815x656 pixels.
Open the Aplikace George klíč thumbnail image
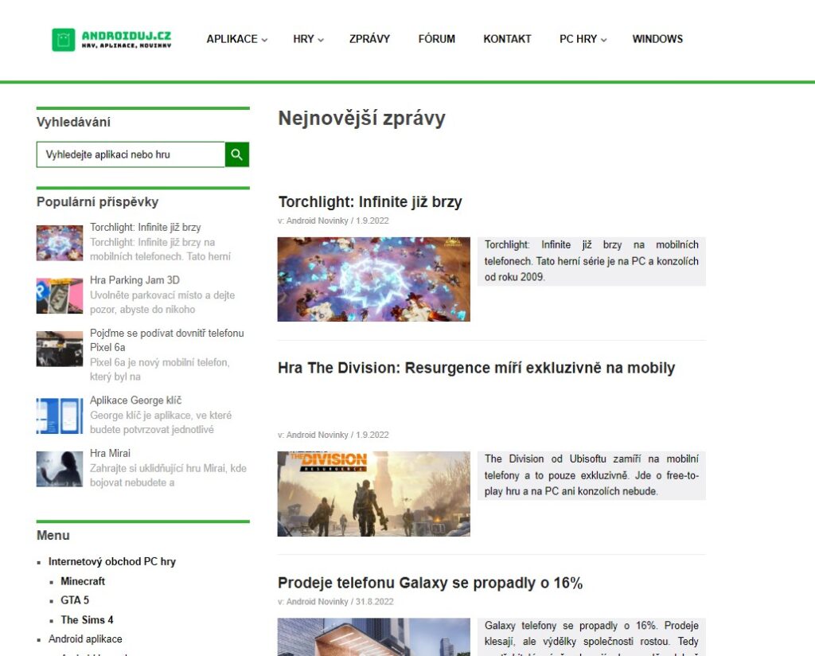[x=60, y=416]
